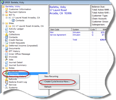Click the Documents icon

click(7, 49)
